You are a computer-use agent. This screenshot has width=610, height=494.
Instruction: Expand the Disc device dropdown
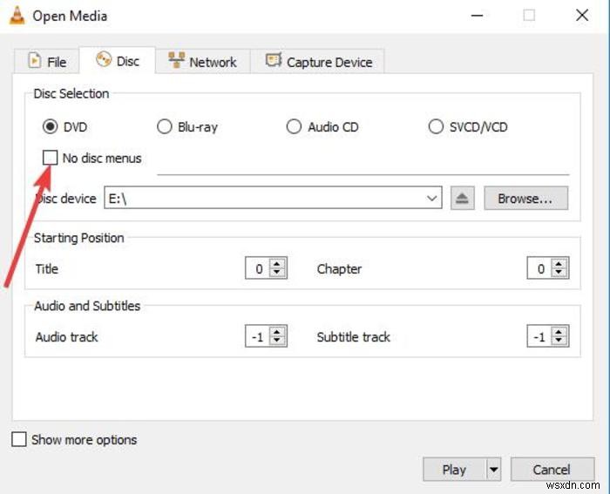click(x=432, y=199)
